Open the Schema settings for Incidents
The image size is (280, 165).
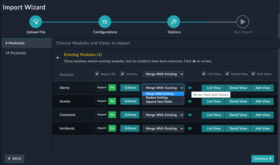tap(130, 128)
